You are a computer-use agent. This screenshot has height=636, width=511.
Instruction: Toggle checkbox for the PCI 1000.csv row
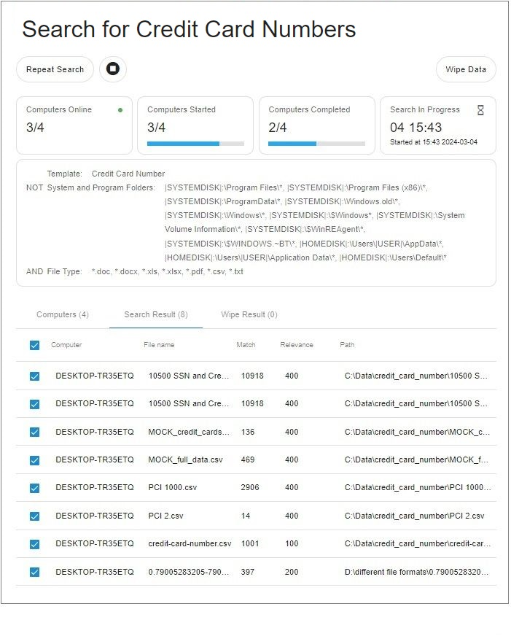point(34,488)
